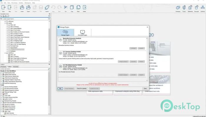Image resolution: width=206 pixels, height=117 pixels.
Task: Click the Navigation Area tree scrollbar
Action: pos(49,42)
